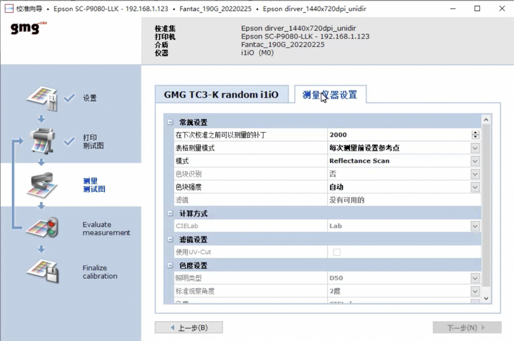
Task: Select the 测量测试图 step label
Action: point(94,185)
